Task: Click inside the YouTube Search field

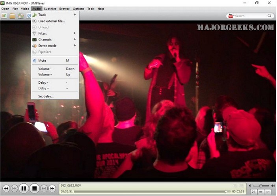Action: (251, 16)
